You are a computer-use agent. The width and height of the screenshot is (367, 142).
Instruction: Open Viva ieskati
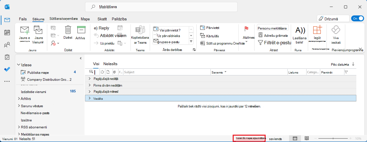point(336,35)
